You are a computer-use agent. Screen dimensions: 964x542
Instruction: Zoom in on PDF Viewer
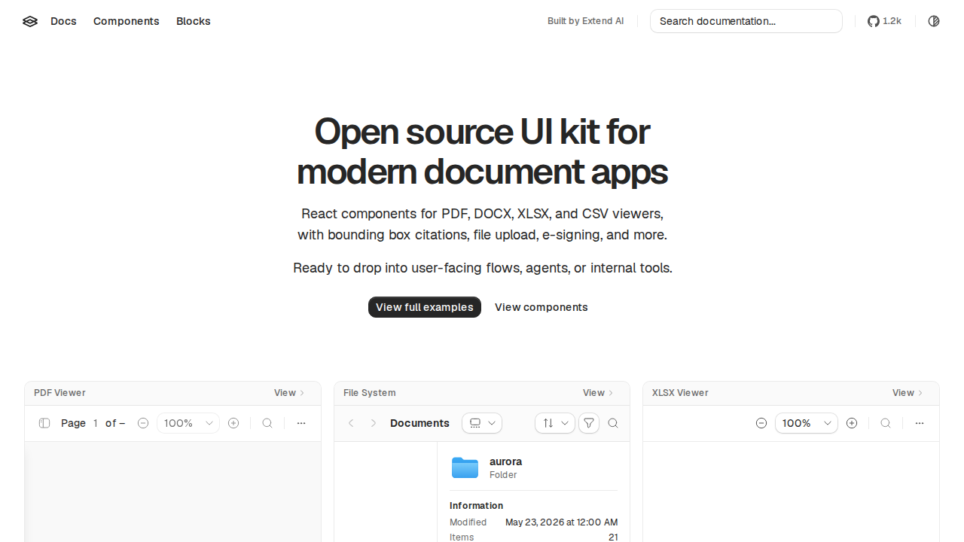[x=233, y=423]
